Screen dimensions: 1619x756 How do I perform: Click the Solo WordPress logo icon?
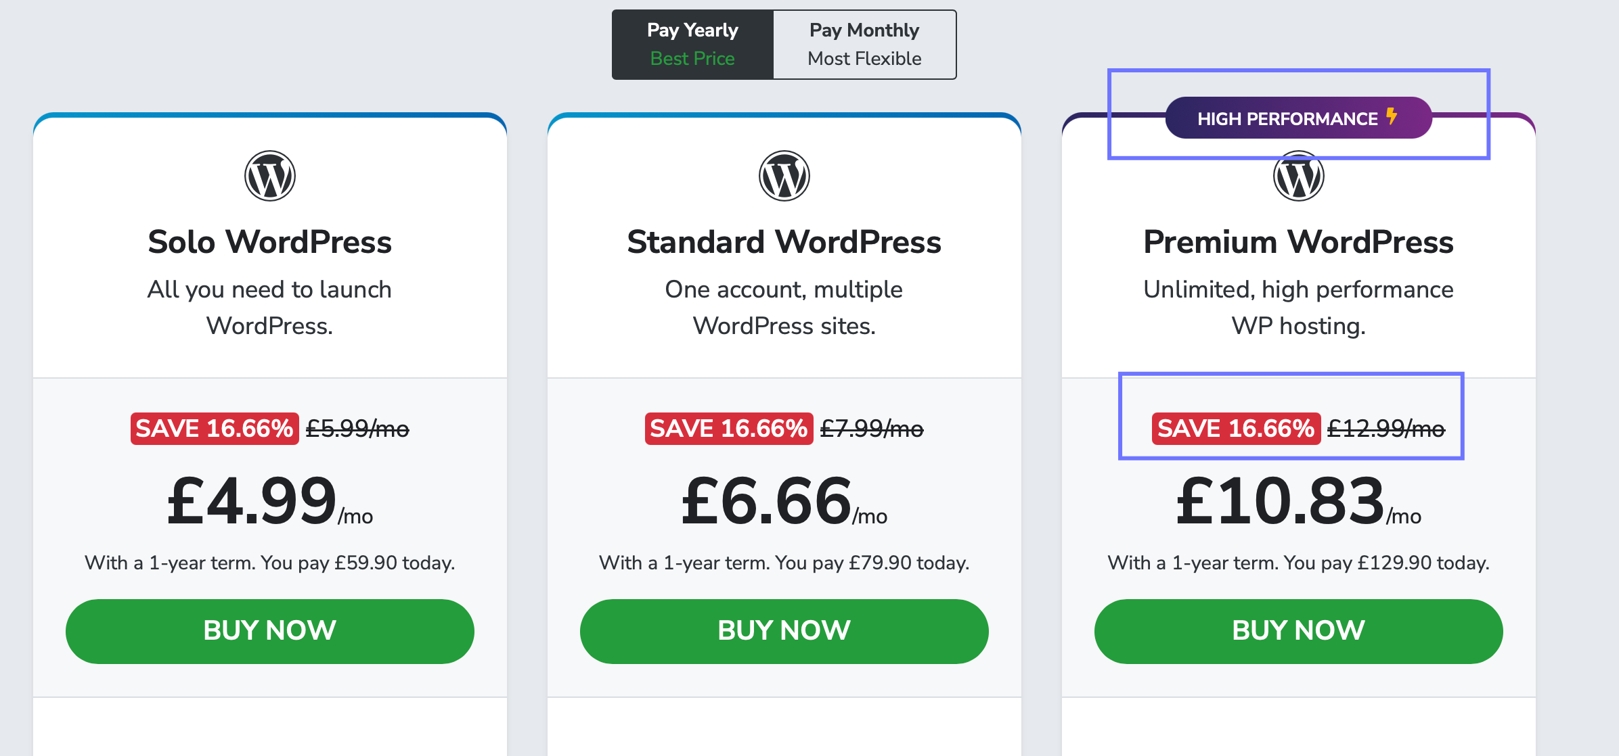(x=269, y=176)
